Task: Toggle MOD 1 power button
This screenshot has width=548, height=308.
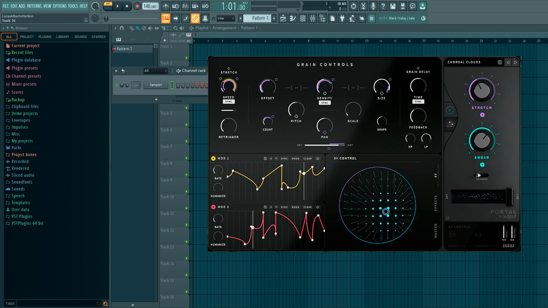Action: pyautogui.click(x=318, y=158)
